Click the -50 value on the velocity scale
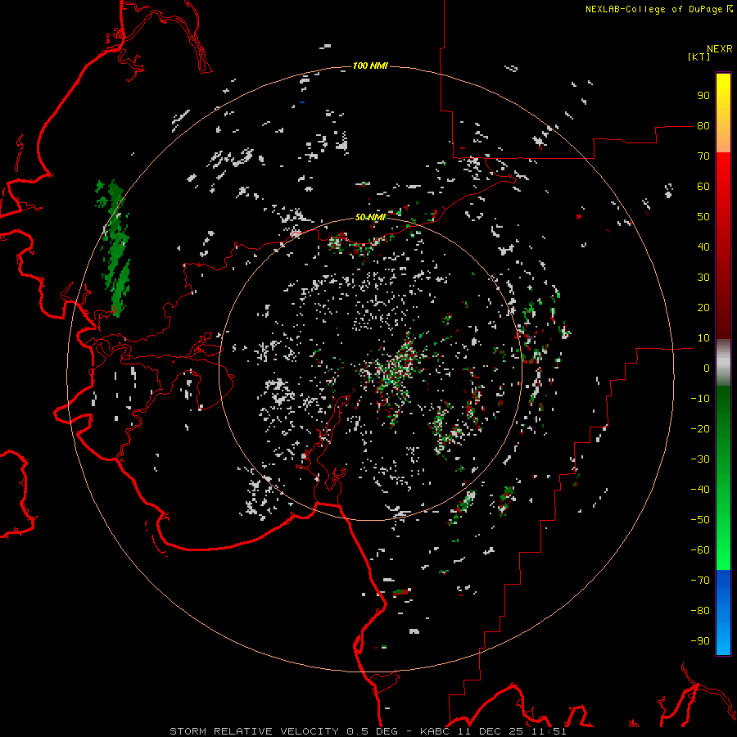The image size is (737, 737). tap(700, 520)
